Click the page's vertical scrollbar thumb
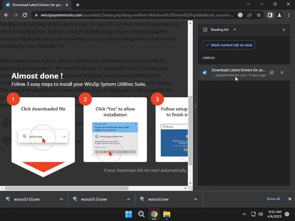 click(190, 130)
